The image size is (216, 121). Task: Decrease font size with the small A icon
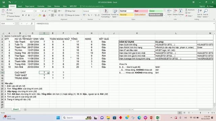coord(46,11)
